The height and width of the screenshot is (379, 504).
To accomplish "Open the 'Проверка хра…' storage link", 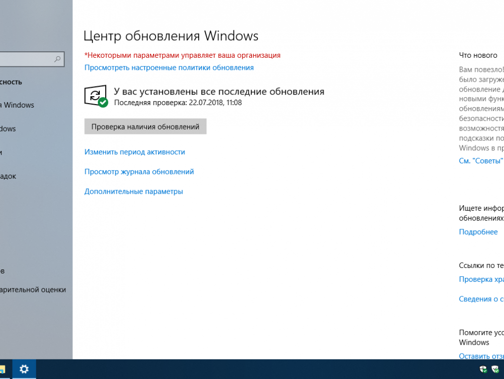I will click(482, 279).
